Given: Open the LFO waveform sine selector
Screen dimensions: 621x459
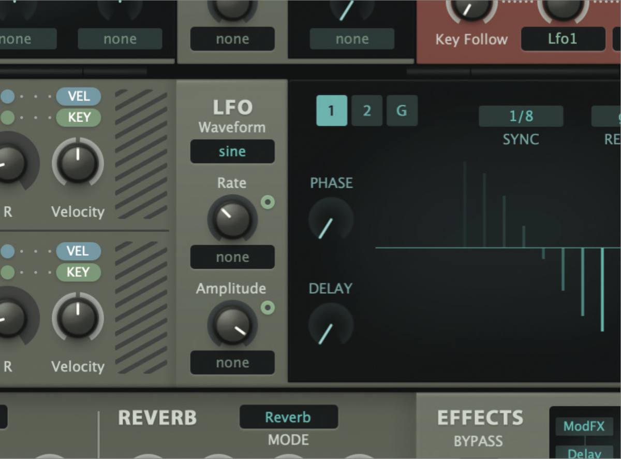Looking at the screenshot, I should coord(232,151).
